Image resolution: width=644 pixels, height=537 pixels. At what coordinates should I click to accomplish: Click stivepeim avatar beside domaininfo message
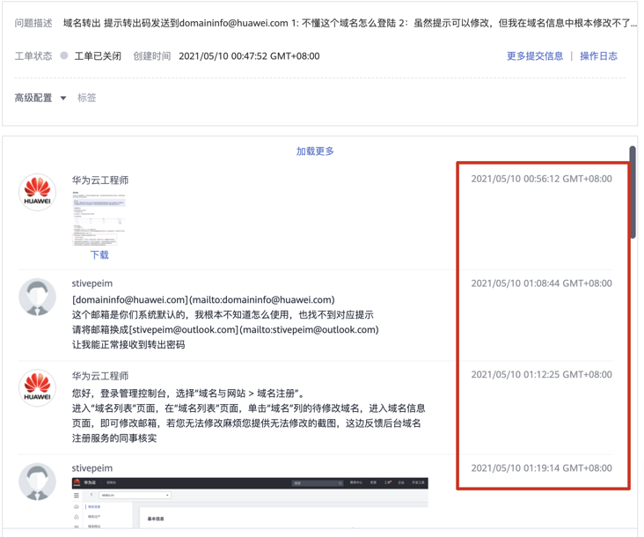(x=37, y=297)
